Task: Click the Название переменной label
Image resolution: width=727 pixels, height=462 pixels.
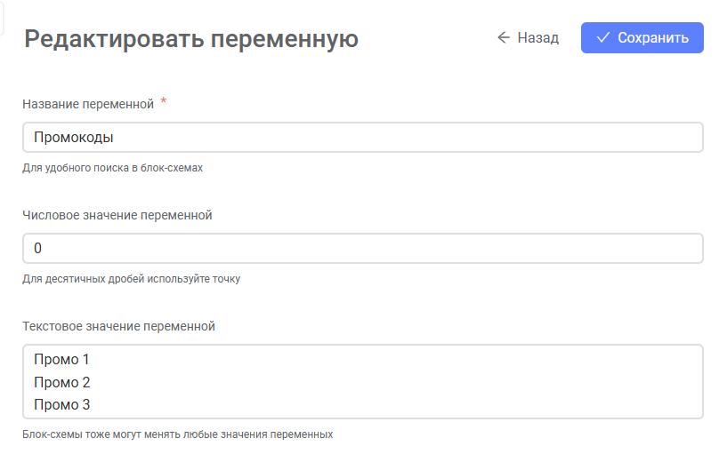Action: coord(88,104)
